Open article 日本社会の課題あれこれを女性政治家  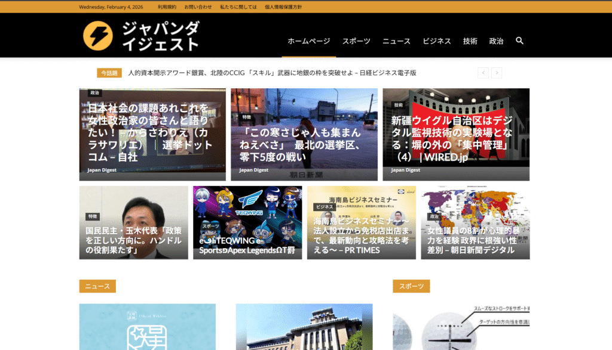coord(150,132)
